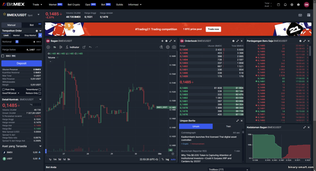Collapse Detail Kontrak section
Screen dimensions: 316x171
40,99
